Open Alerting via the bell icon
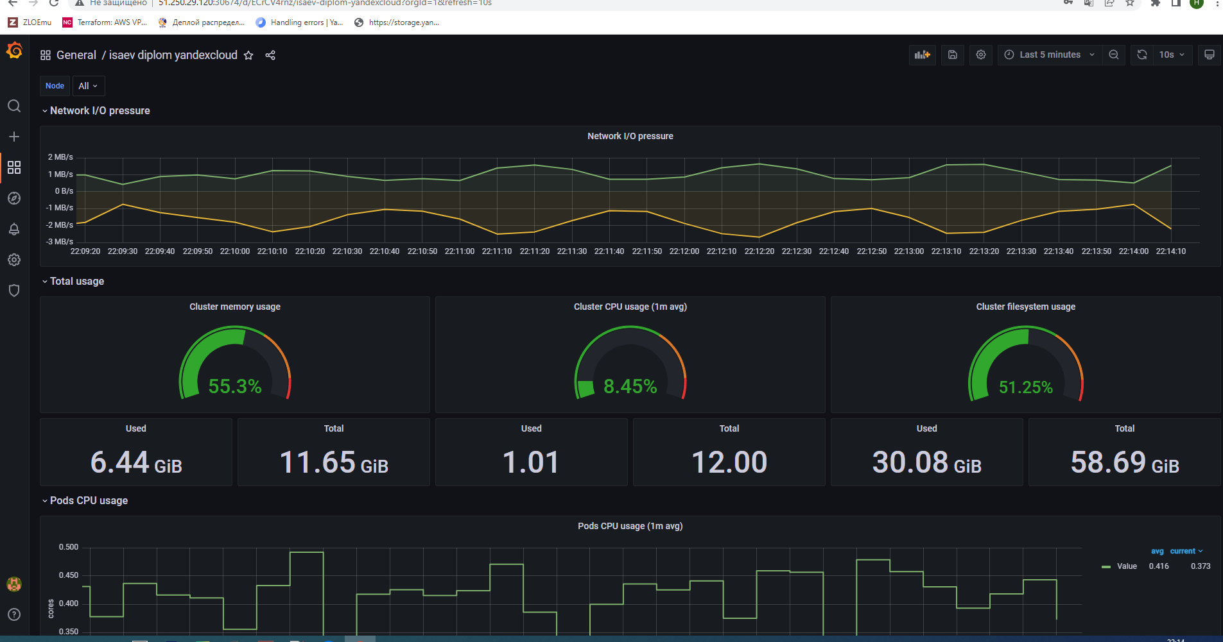Viewport: 1223px width, 642px height. click(x=14, y=229)
